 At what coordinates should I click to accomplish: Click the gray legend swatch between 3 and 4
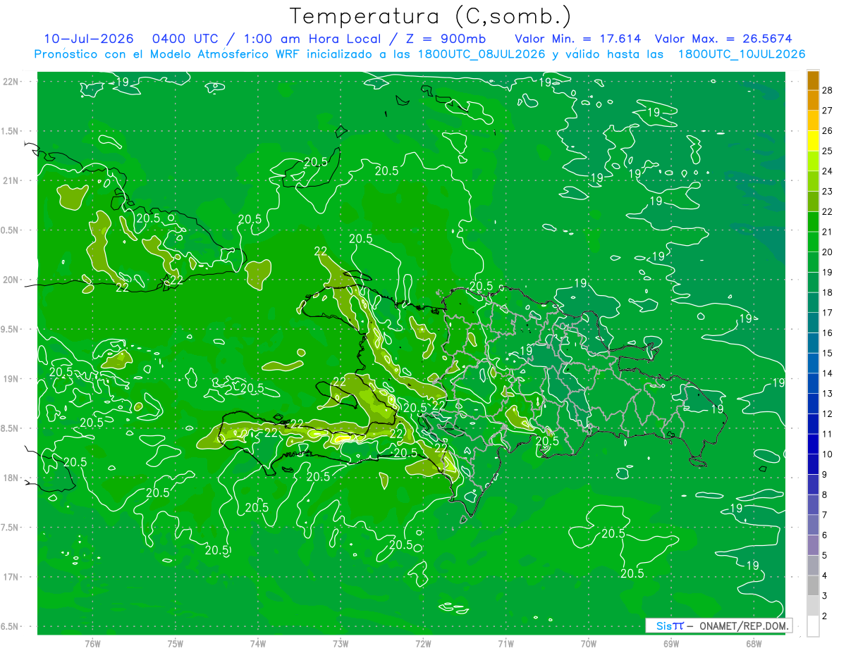[x=813, y=585]
